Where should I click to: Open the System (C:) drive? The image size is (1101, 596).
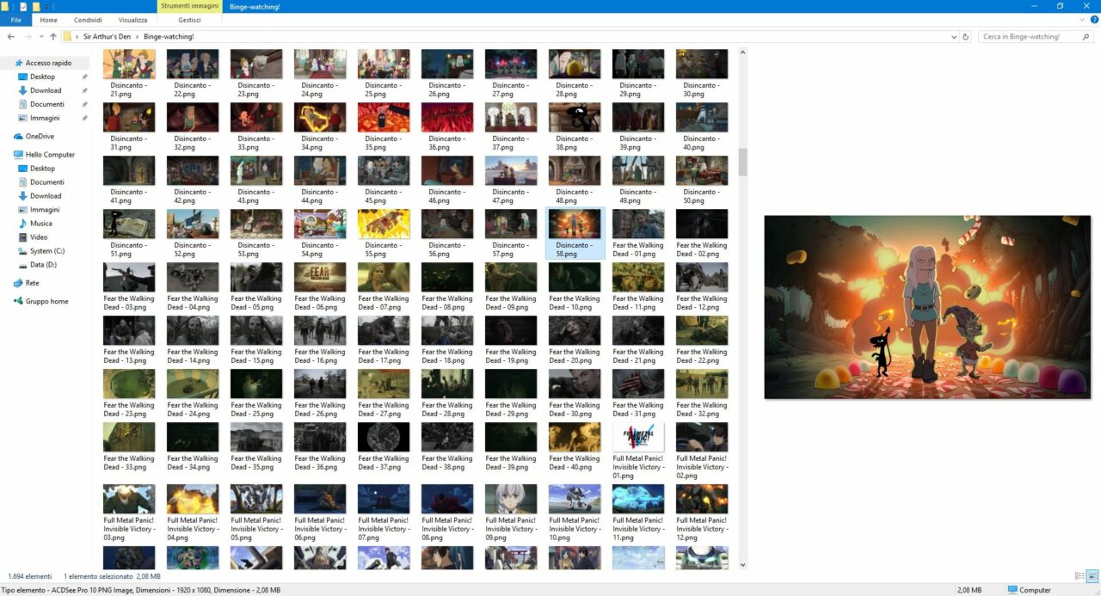coord(47,251)
